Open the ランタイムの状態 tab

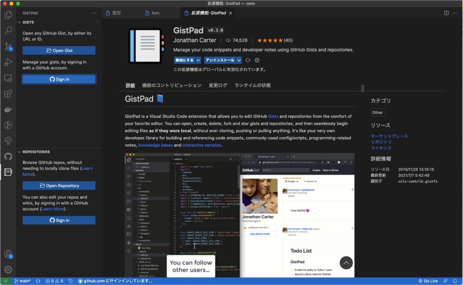pos(252,85)
